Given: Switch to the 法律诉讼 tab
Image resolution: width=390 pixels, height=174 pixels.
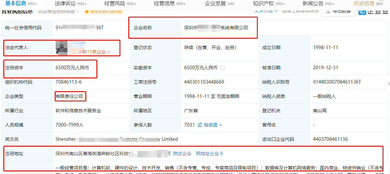Looking at the screenshot, I should pyautogui.click(x=71, y=4).
